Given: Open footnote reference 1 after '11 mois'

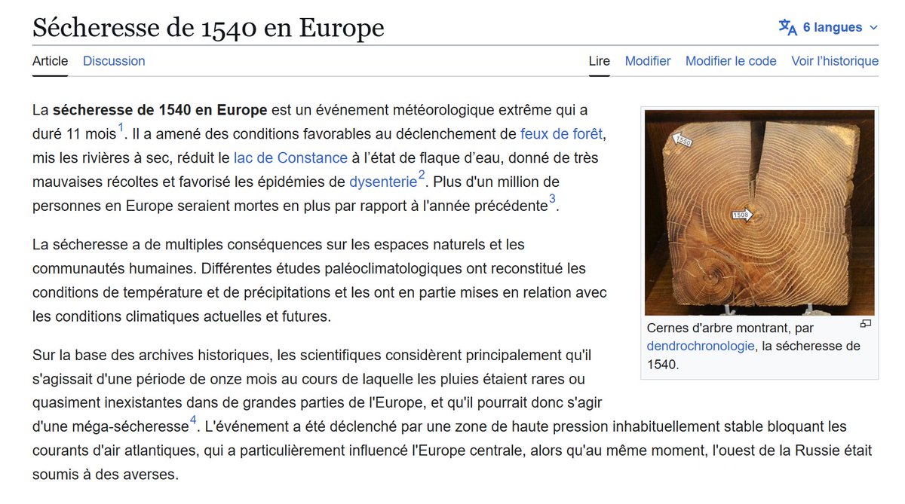Looking at the screenshot, I should pyautogui.click(x=121, y=127).
